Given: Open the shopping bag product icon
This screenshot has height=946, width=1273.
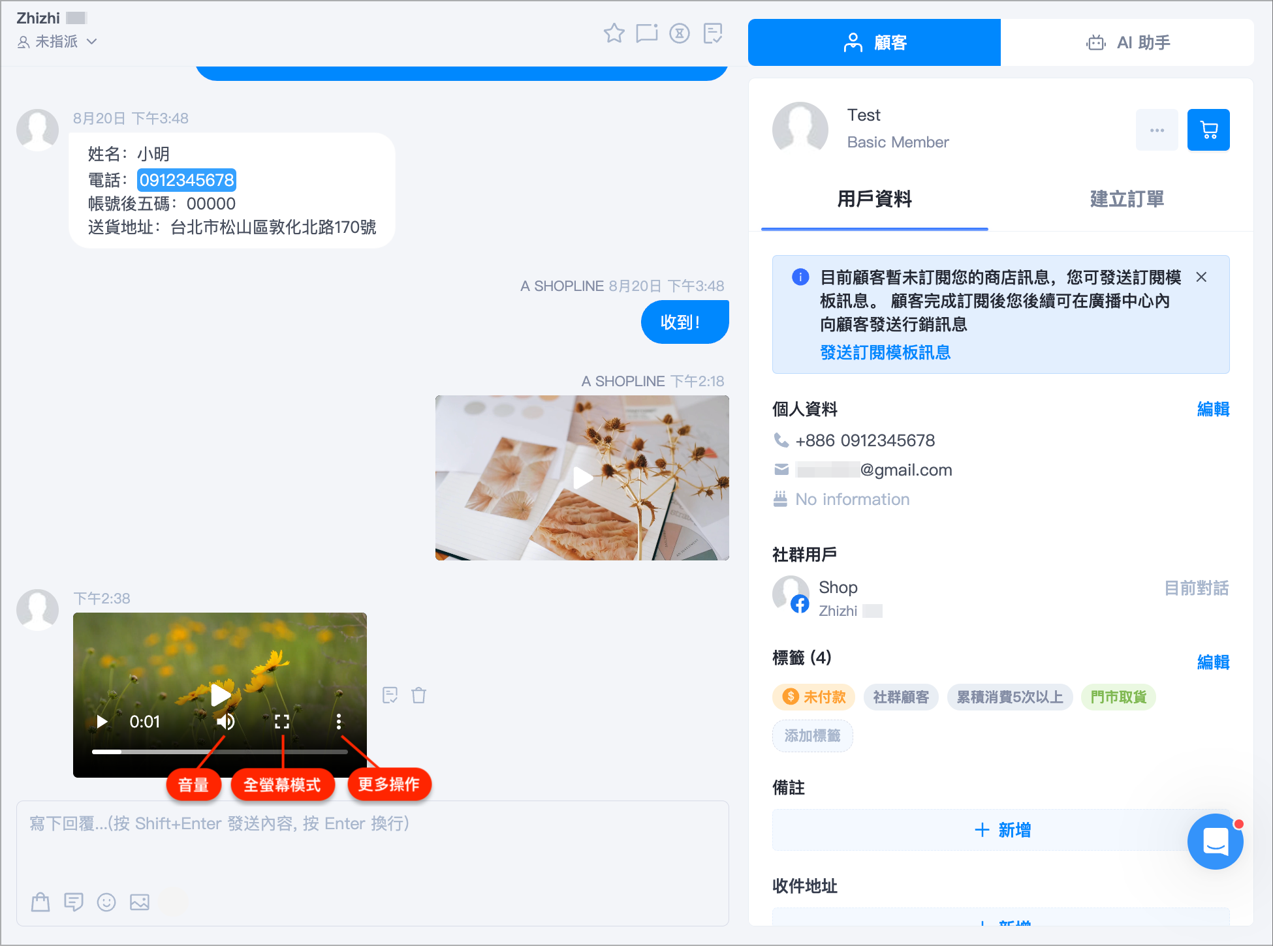Looking at the screenshot, I should 40,902.
